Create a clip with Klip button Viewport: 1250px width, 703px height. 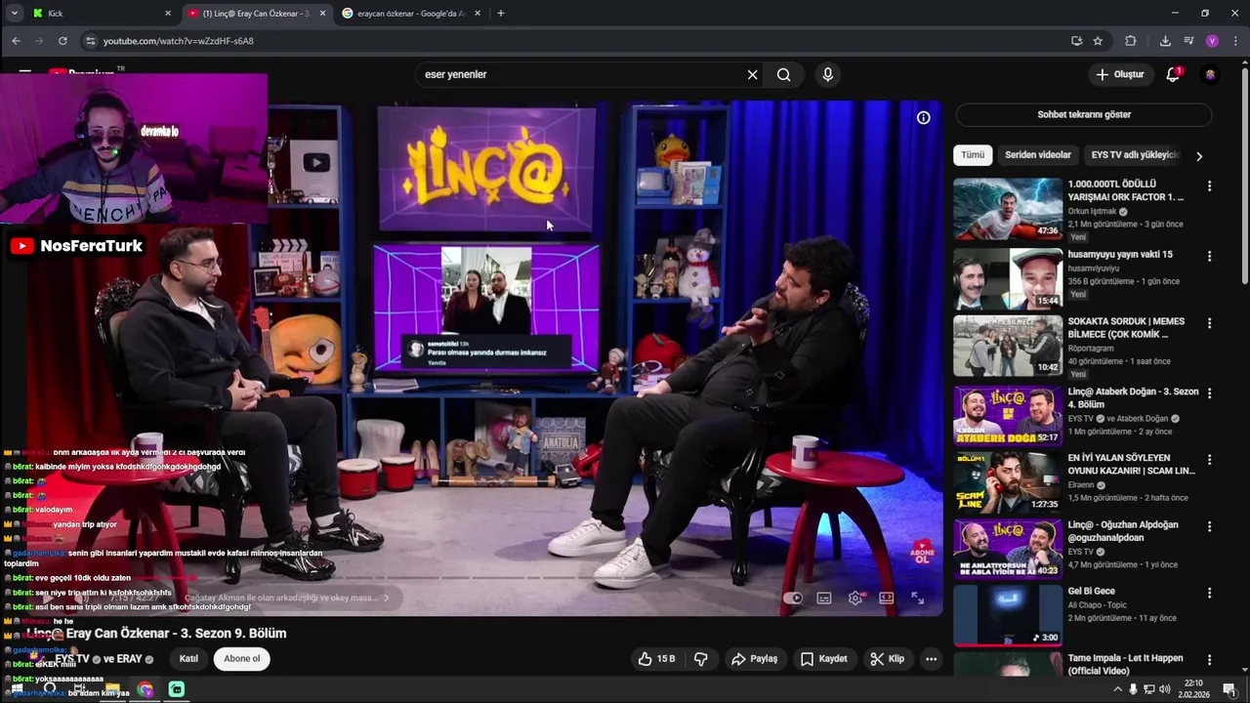click(x=887, y=659)
